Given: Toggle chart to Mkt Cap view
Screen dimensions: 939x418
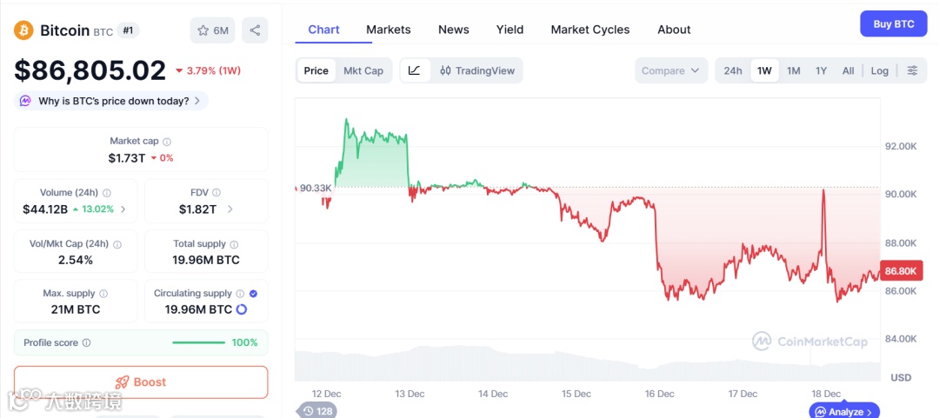Looking at the screenshot, I should point(363,70).
